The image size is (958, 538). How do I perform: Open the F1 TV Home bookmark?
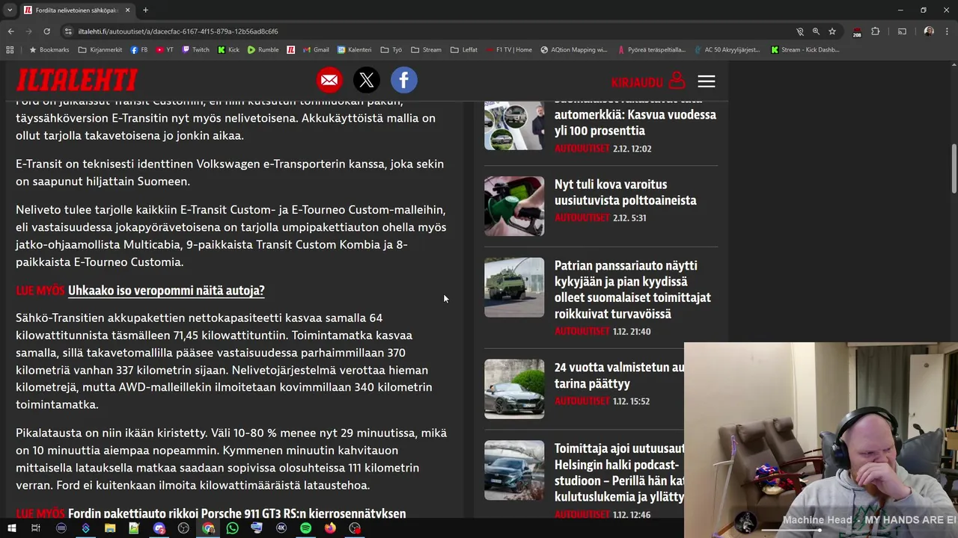[509, 50]
